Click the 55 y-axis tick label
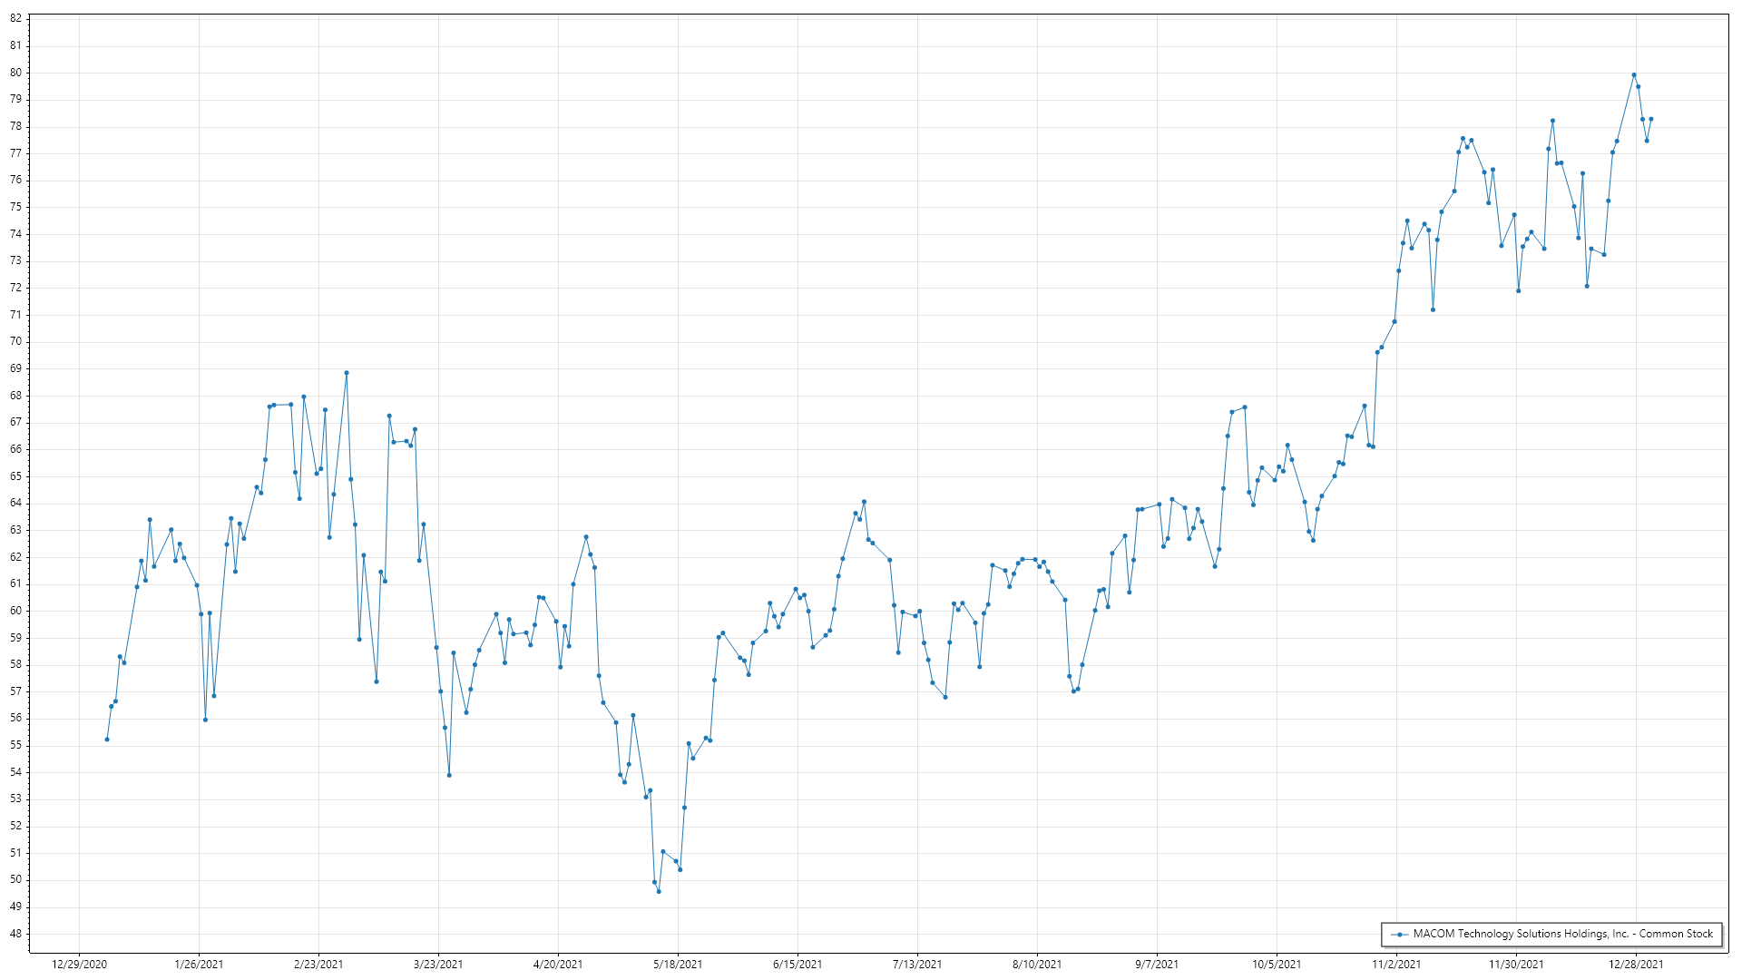This screenshot has width=1742, height=980. click(x=15, y=745)
